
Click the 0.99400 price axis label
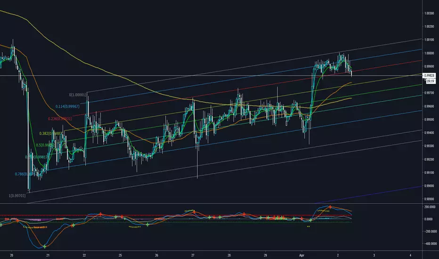pos(429,133)
